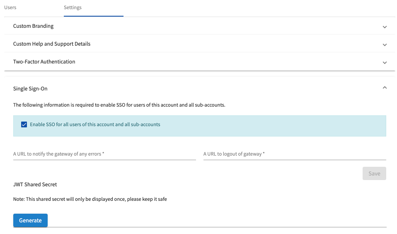Click the Single Sign-On section heading
The image size is (397, 234).
(30, 88)
